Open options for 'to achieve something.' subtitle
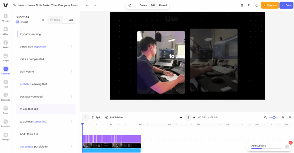The height and width of the screenshot is (153, 294). 72,122
